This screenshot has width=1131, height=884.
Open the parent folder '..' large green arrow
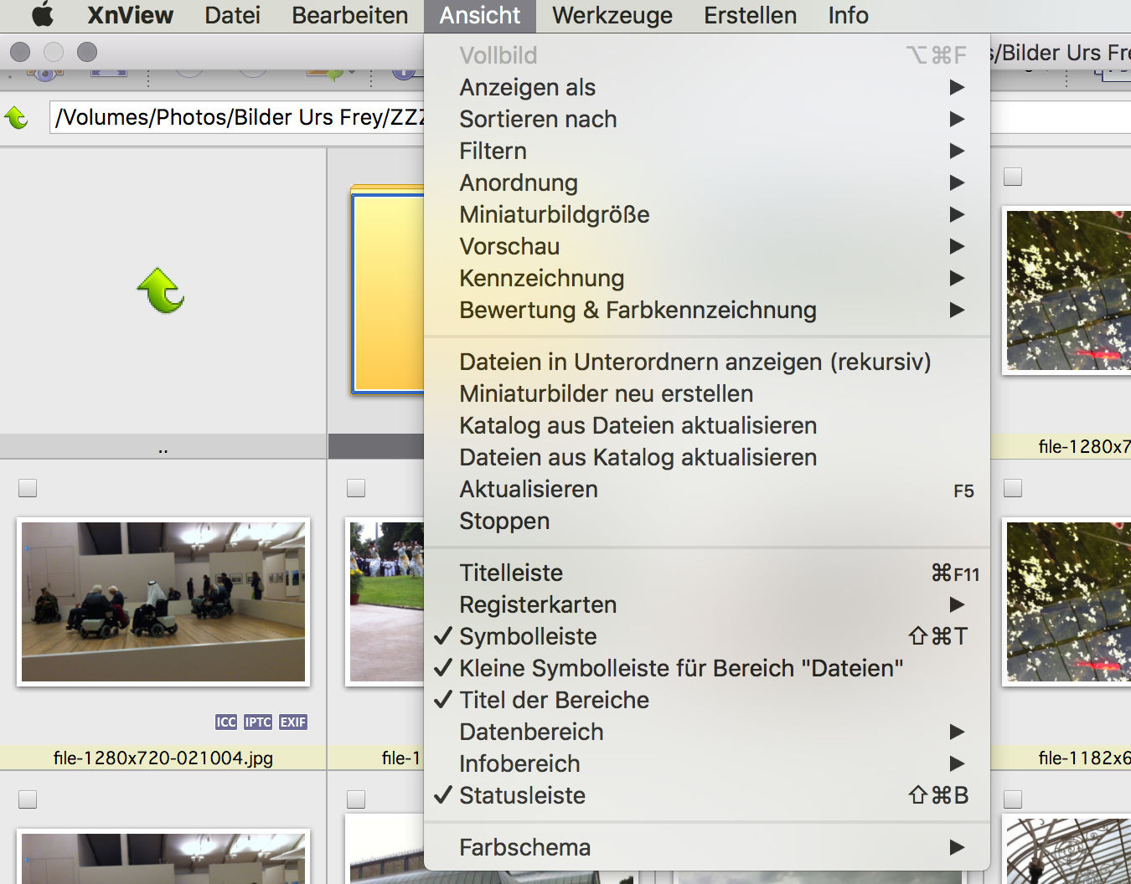[x=161, y=290]
